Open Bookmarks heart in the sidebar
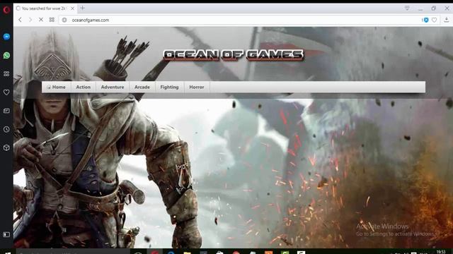 [6, 92]
